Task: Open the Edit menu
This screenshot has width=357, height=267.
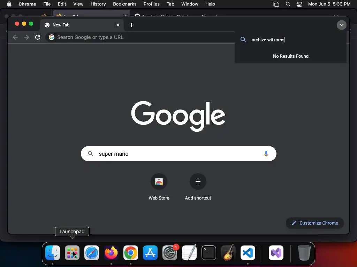Action: [62, 4]
